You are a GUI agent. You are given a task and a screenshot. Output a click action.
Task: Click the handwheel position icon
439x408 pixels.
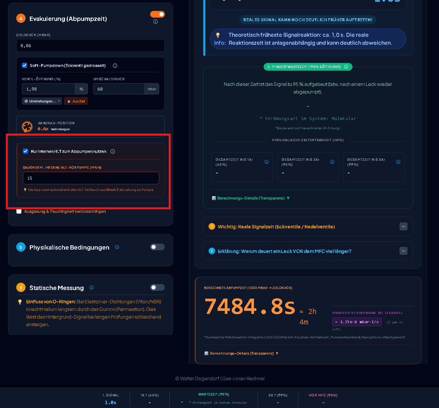pyautogui.click(x=27, y=126)
